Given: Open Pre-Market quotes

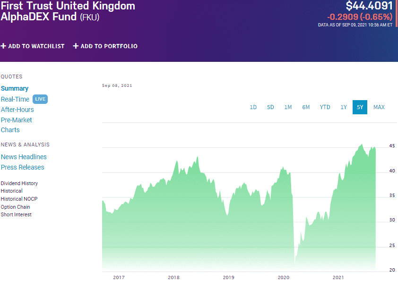Looking at the screenshot, I should (x=16, y=120).
